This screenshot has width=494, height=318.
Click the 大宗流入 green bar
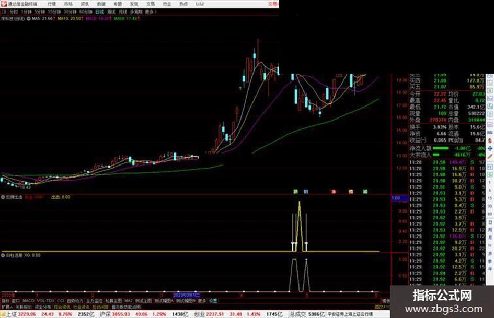(x=436, y=155)
